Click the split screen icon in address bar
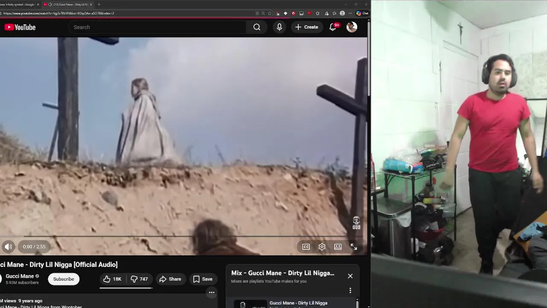Viewport: 547px width, 308px height. pos(257,13)
